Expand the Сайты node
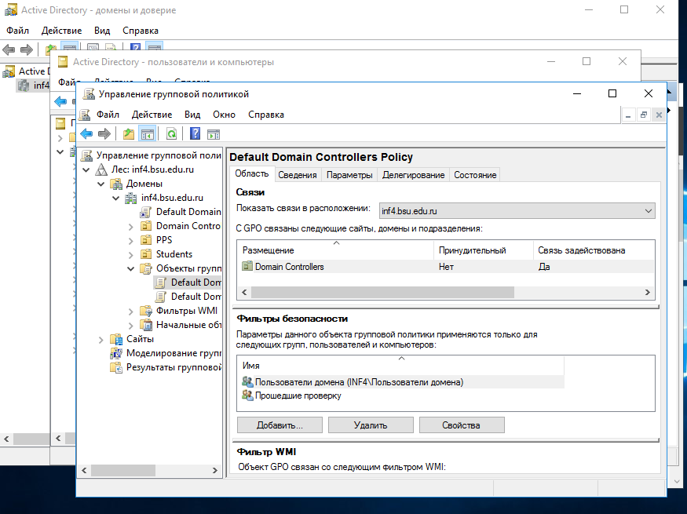The height and width of the screenshot is (514, 687). [x=101, y=340]
